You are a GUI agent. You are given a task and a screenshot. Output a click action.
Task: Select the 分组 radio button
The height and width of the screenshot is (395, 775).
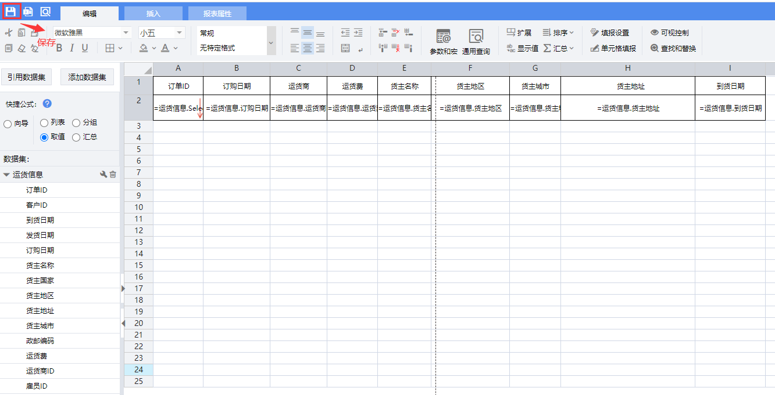76,123
